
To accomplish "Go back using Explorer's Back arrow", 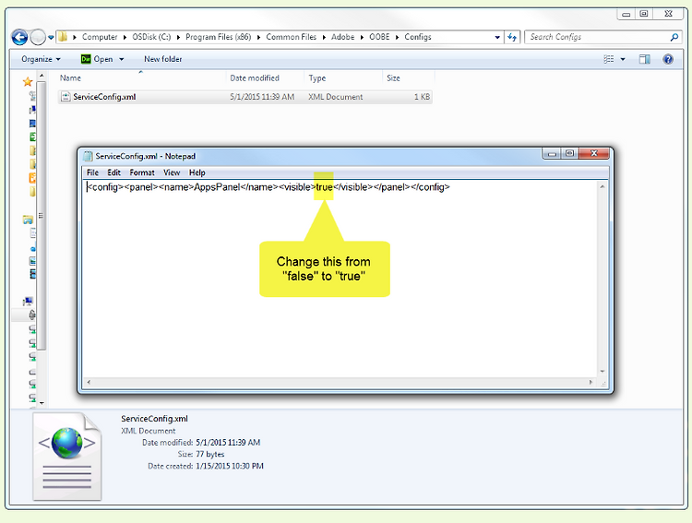I will pyautogui.click(x=19, y=37).
